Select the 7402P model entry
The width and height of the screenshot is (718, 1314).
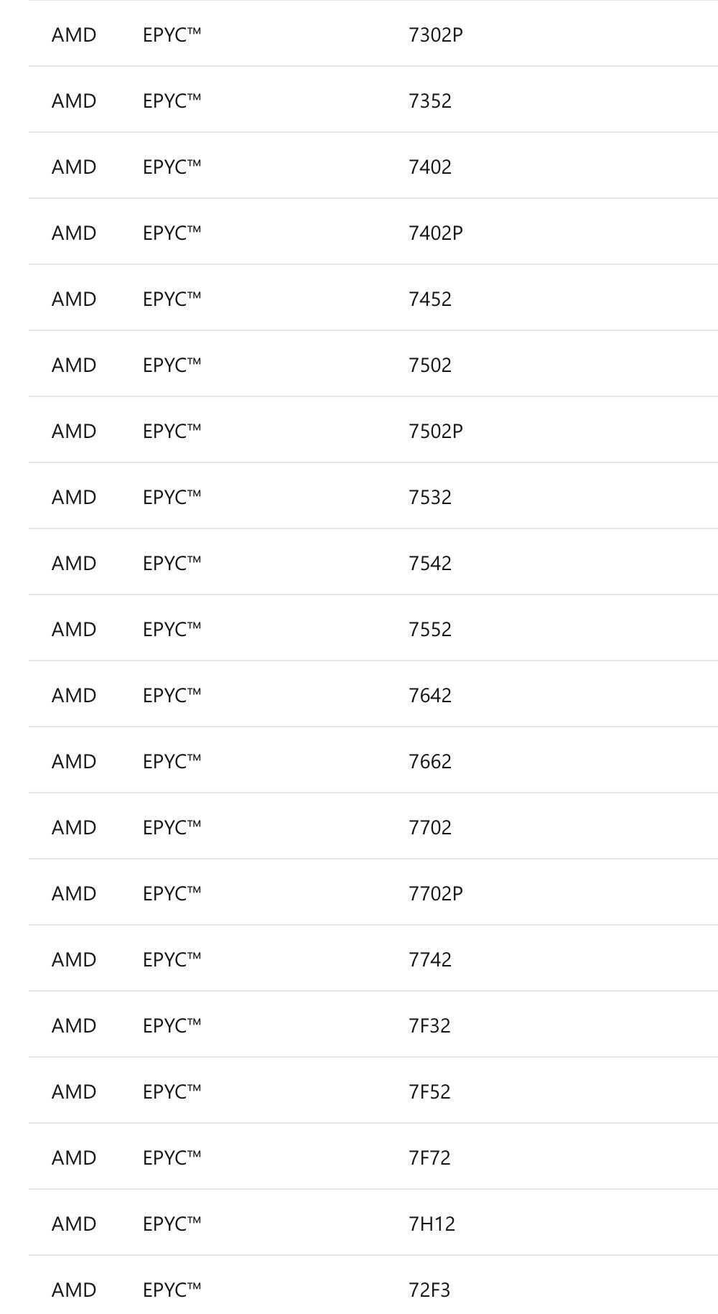pyautogui.click(x=435, y=233)
